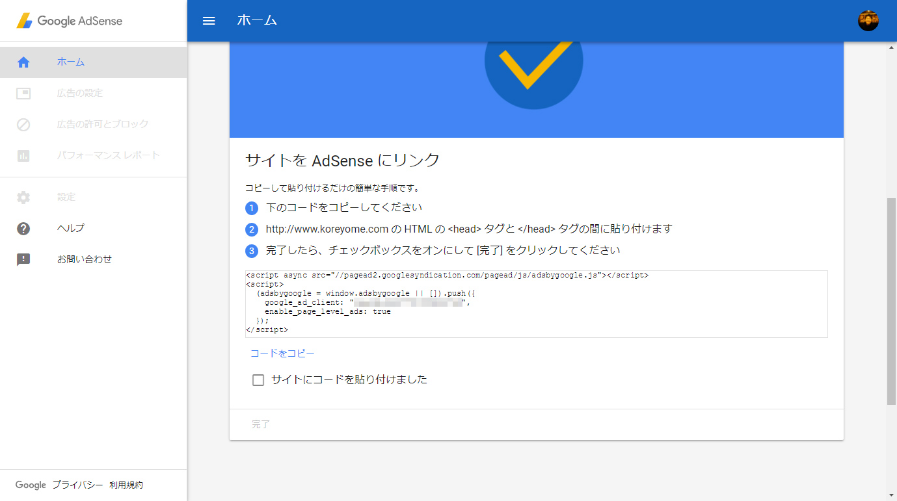Click the ad settings icon
Screen dimensions: 897x501
click(23, 94)
